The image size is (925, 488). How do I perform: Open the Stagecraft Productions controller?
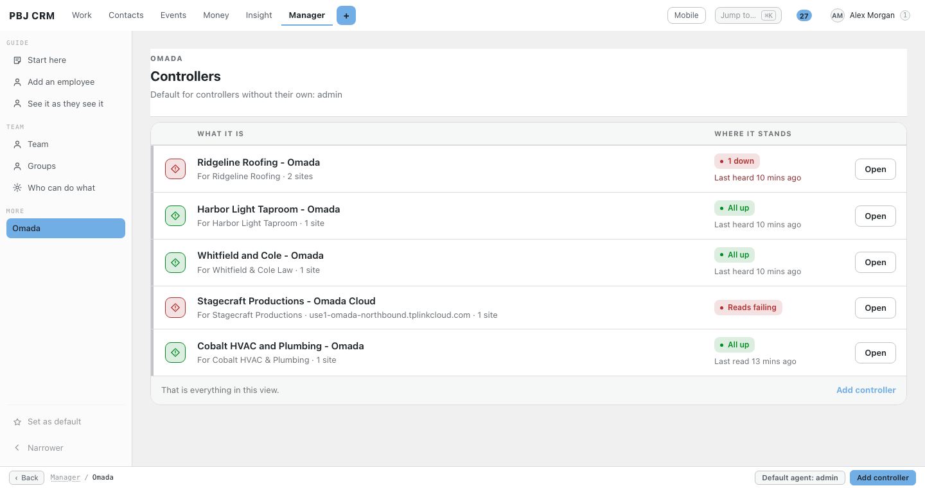(876, 308)
